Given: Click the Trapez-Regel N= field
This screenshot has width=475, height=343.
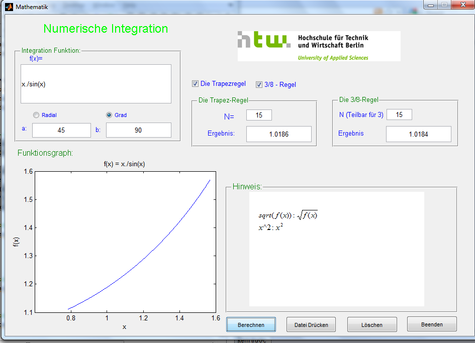Looking at the screenshot, I should pyautogui.click(x=259, y=115).
